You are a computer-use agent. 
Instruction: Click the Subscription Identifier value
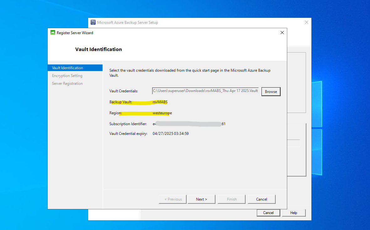pyautogui.click(x=189, y=124)
